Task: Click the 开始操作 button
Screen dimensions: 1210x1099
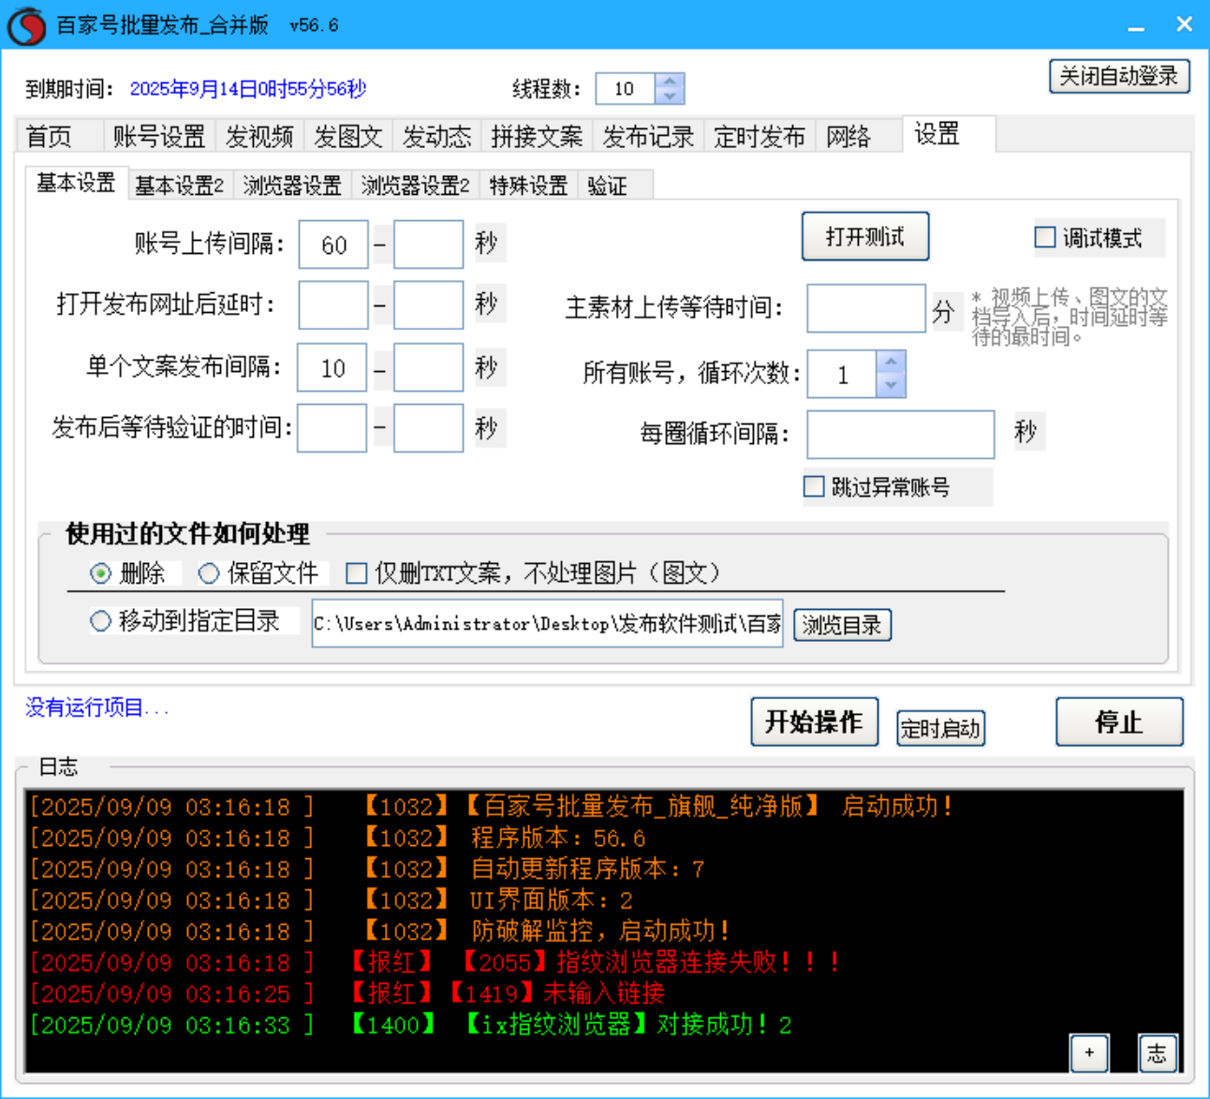Action: coord(814,721)
